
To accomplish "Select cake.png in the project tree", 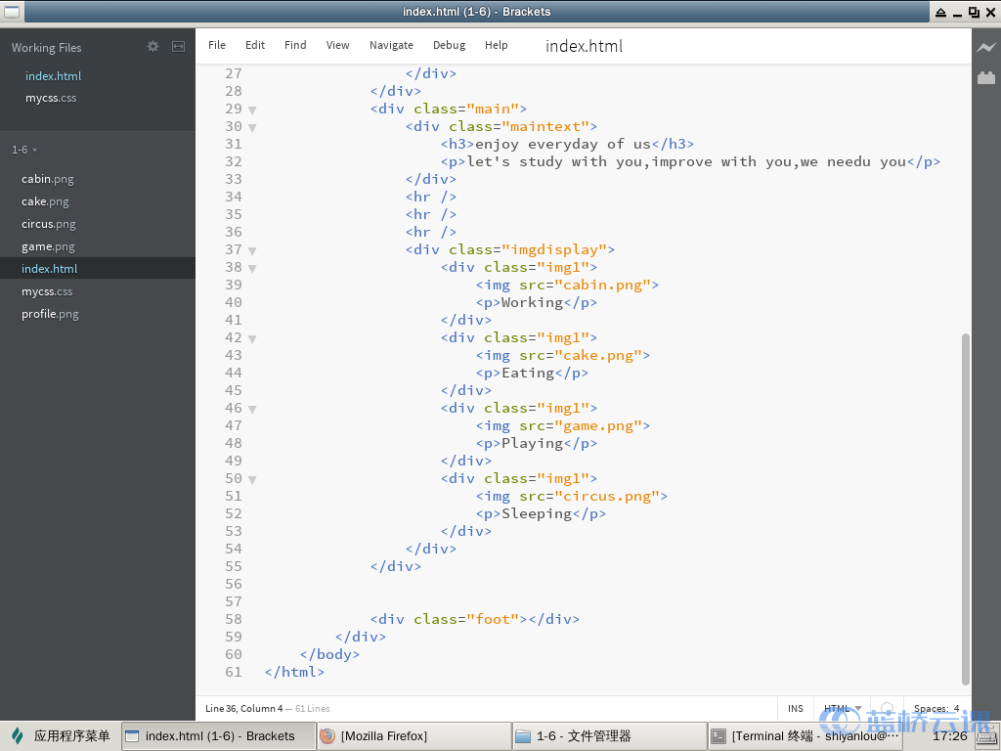I will 45,201.
